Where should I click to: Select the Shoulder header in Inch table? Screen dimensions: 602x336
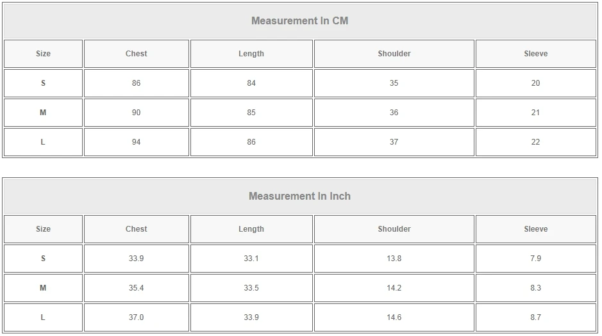click(394, 229)
